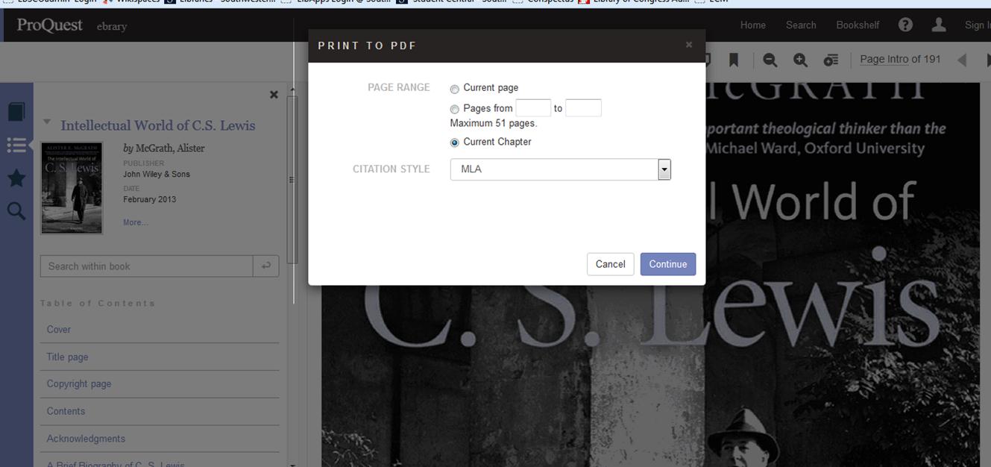The width and height of the screenshot is (991, 467).
Task: Open Copyright page in table of contents
Action: (79, 383)
